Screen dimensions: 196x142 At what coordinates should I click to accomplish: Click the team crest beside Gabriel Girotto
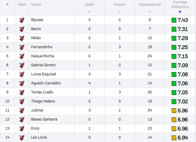(22, 65)
